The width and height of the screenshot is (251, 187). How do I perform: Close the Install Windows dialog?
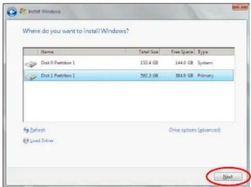240,7
